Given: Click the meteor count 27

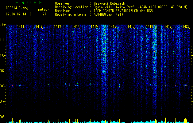Looking at the screenshot, I should coord(44,14).
